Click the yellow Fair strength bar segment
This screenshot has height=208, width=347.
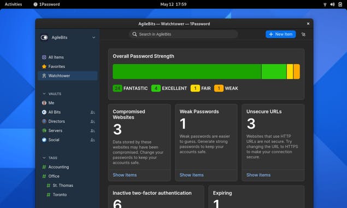click(290, 72)
